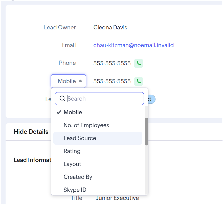Pick the Rating option

coord(72,151)
